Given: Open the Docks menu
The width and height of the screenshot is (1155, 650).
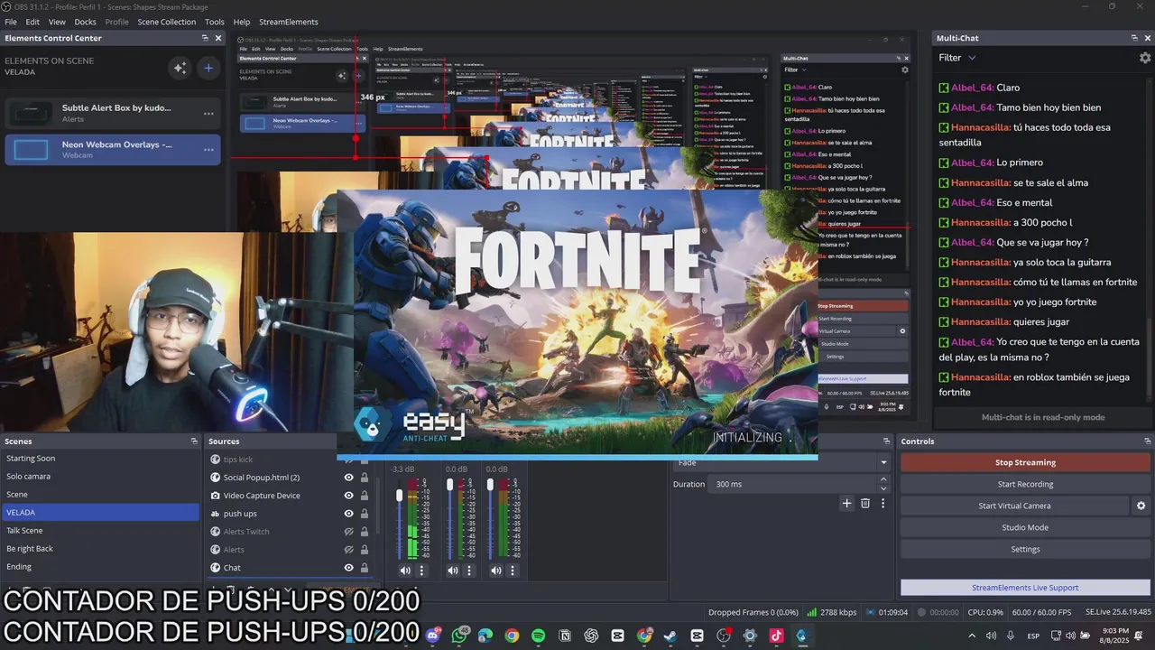Looking at the screenshot, I should point(85,22).
